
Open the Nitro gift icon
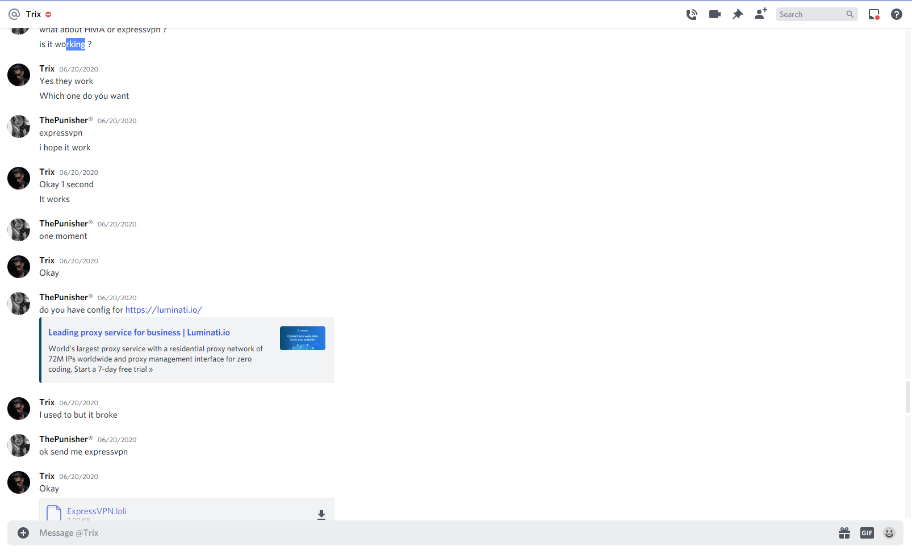point(844,533)
